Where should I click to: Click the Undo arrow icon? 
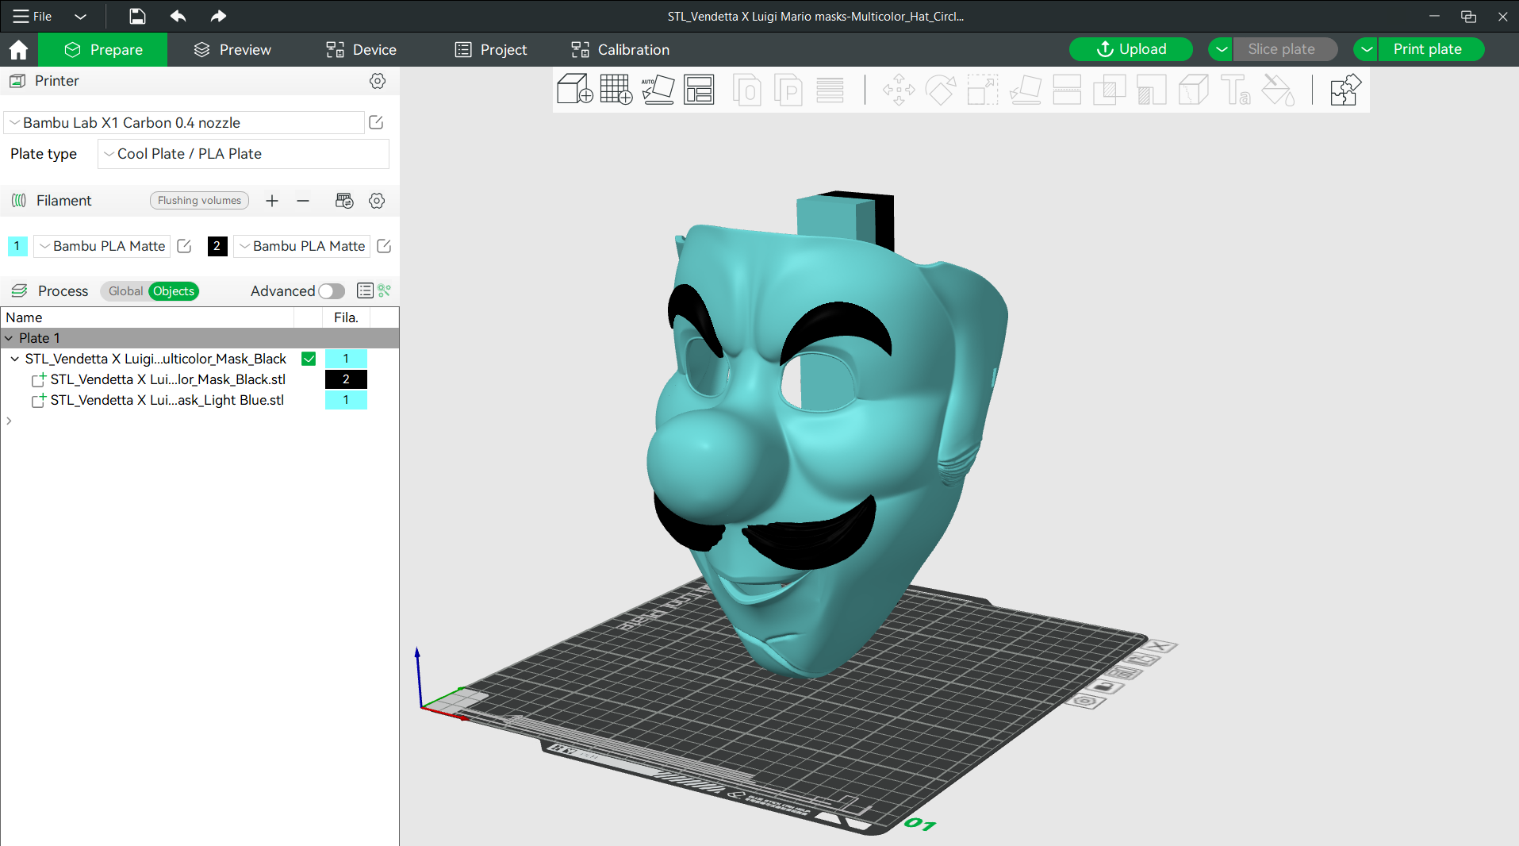point(178,16)
